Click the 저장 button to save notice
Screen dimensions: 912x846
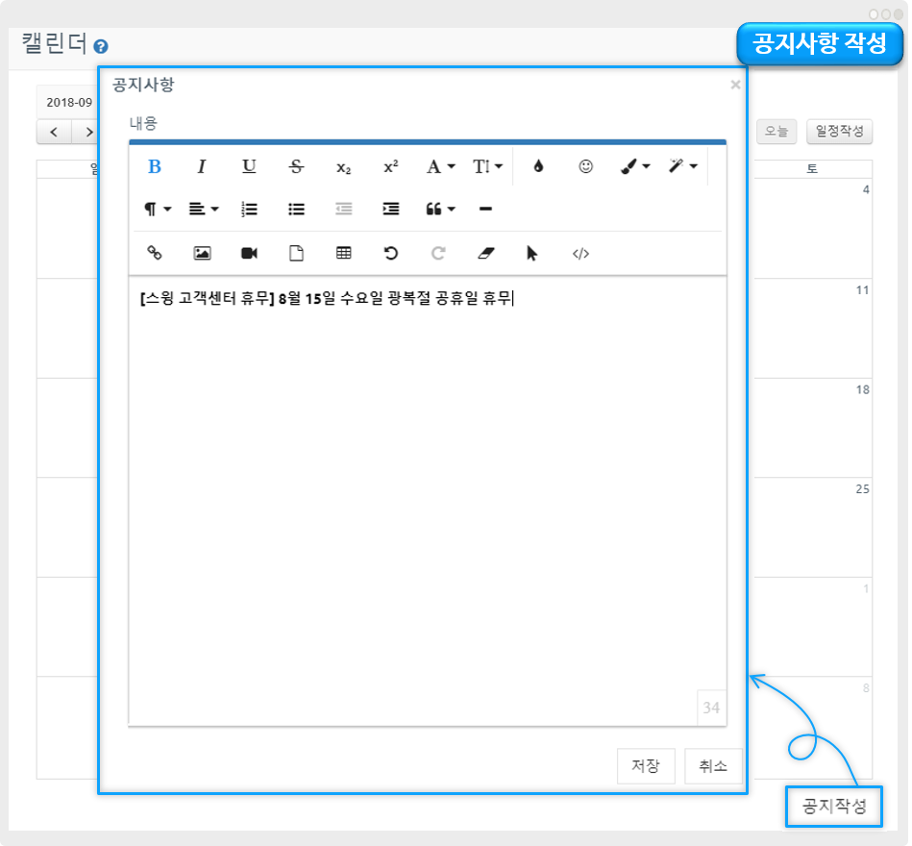(646, 766)
